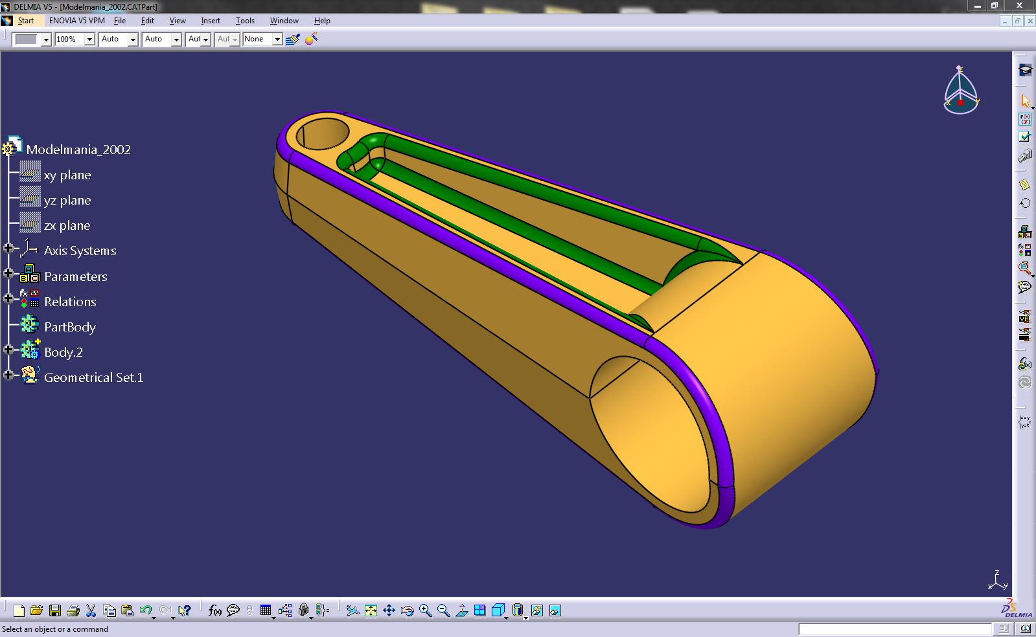Open the Edit menu
This screenshot has width=1036, height=637.
coord(148,21)
